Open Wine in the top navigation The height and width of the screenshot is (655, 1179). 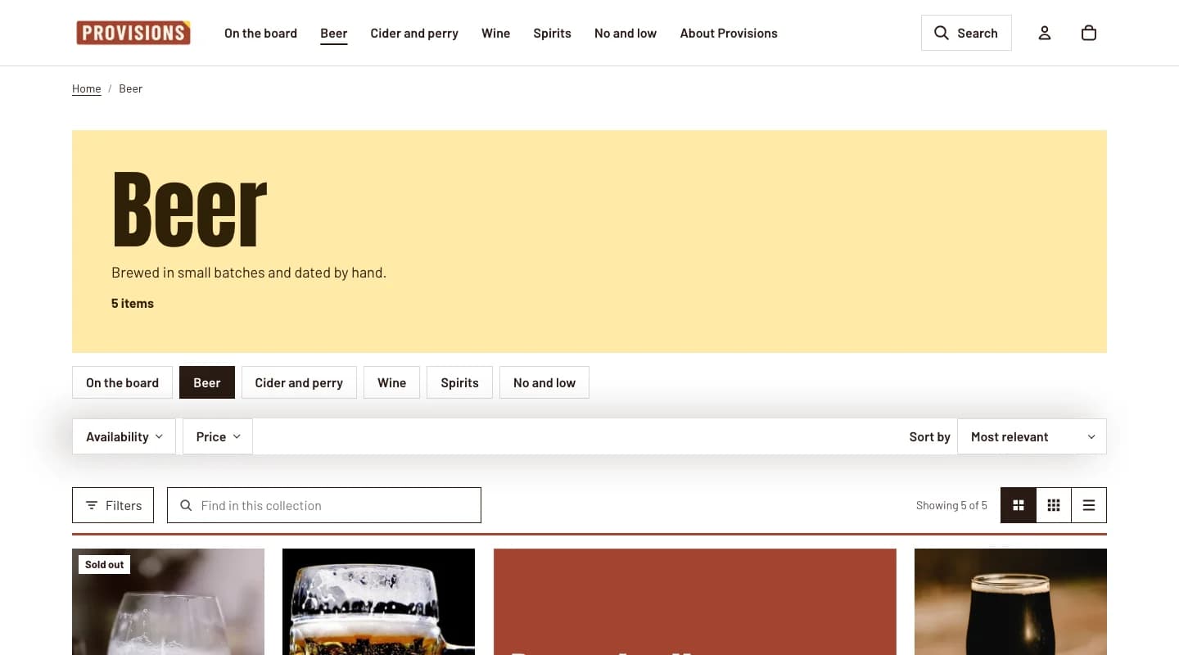pos(495,33)
